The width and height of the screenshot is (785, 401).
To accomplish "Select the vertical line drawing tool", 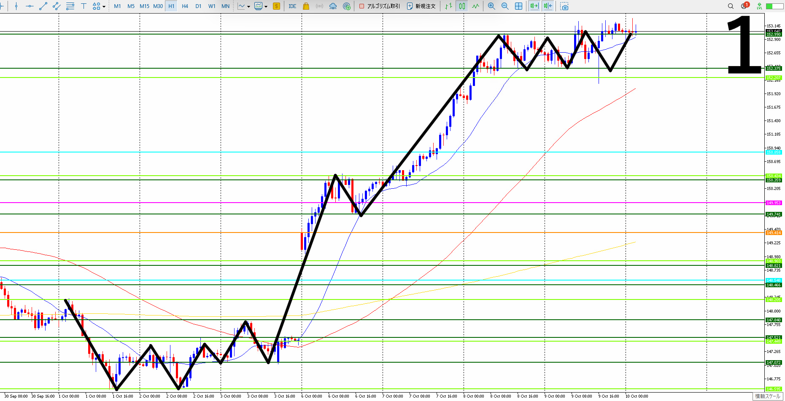I will coord(16,6).
